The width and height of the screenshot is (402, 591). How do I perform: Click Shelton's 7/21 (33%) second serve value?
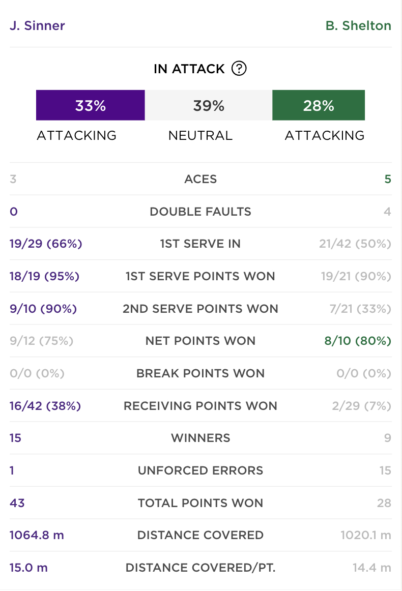click(360, 309)
